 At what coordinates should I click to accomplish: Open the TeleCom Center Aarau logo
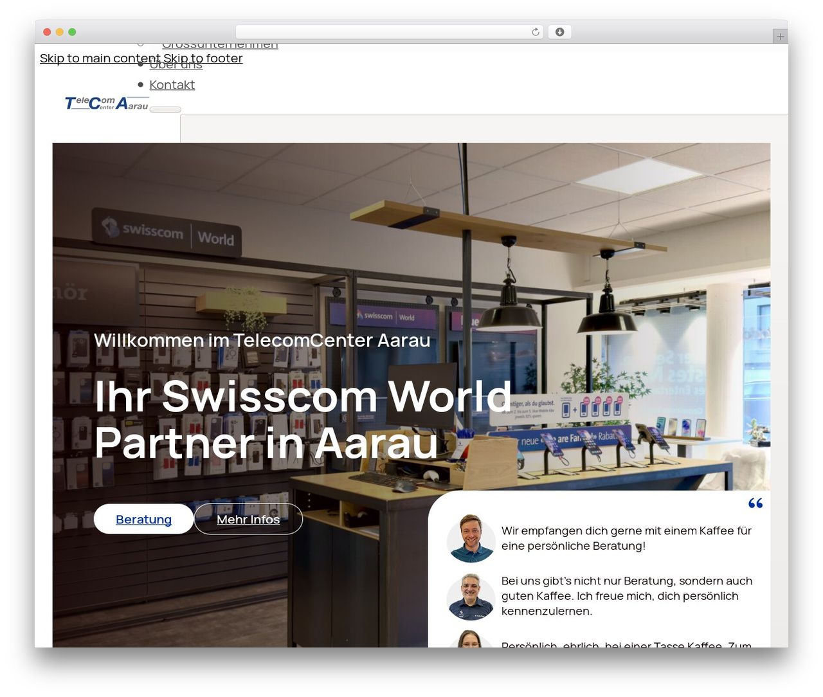[107, 104]
